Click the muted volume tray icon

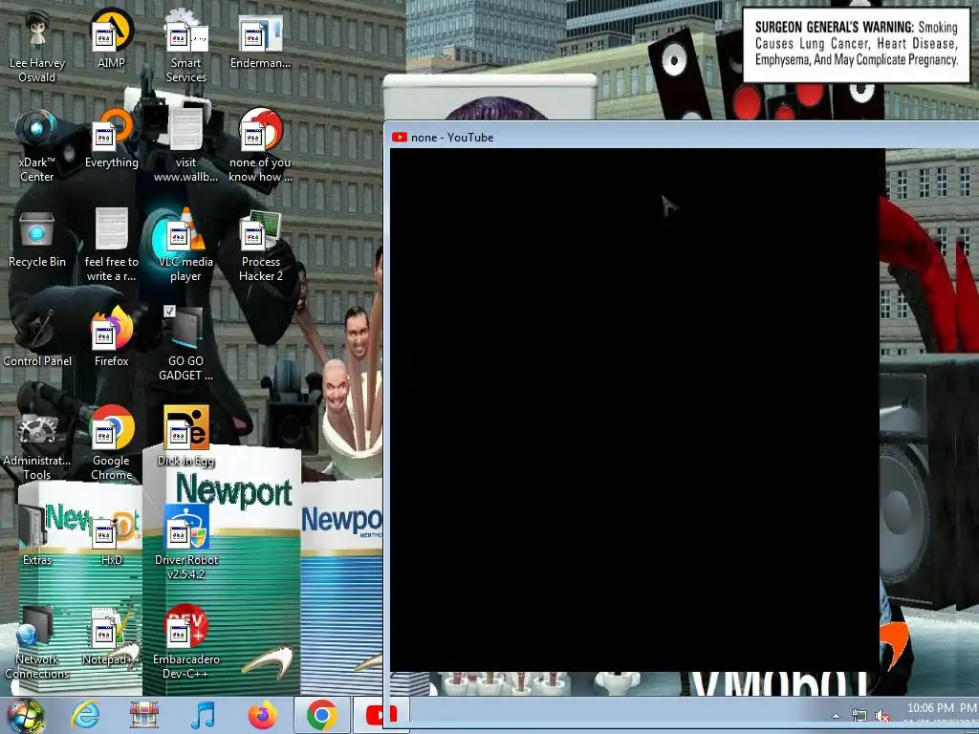pos(882,716)
